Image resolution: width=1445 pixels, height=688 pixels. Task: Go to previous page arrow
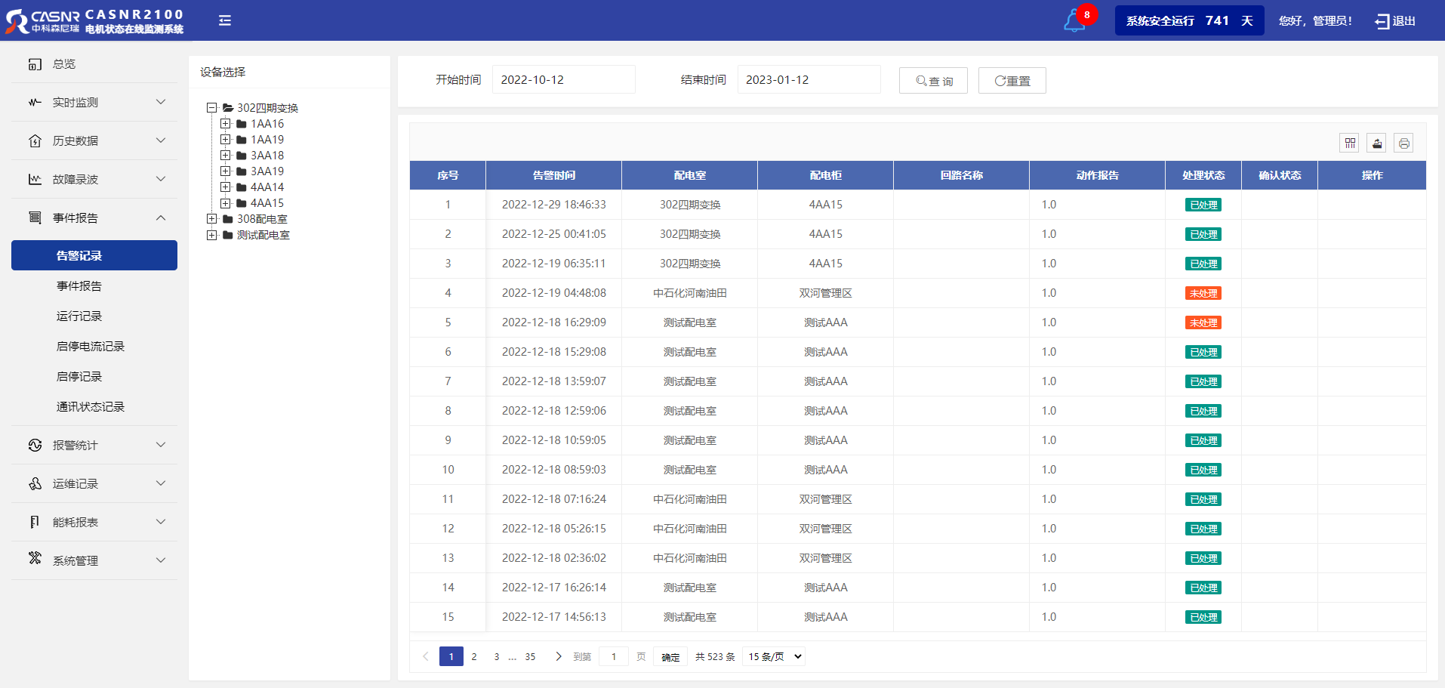[426, 656]
